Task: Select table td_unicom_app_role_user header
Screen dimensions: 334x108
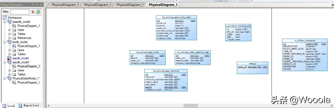Action: pos(176,17)
